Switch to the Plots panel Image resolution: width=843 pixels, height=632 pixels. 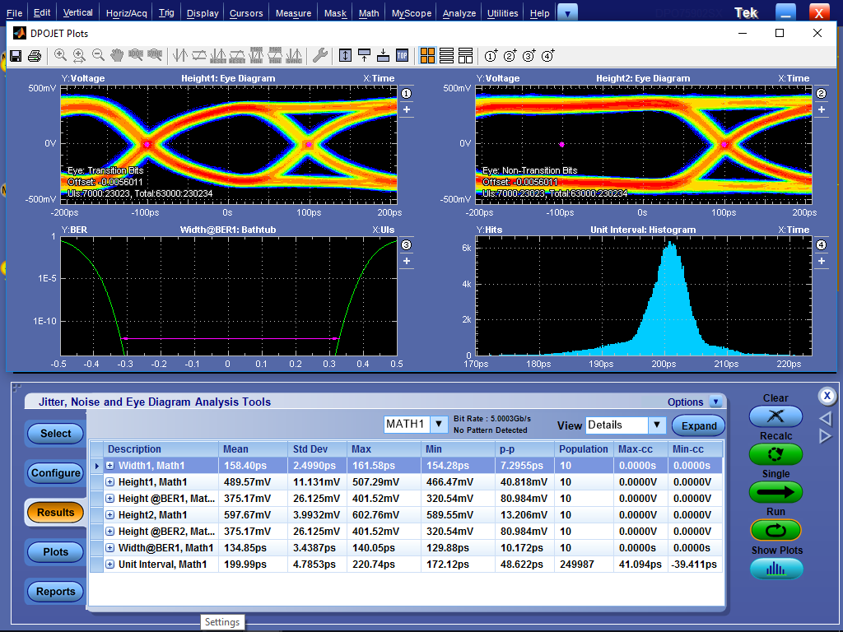tap(55, 552)
